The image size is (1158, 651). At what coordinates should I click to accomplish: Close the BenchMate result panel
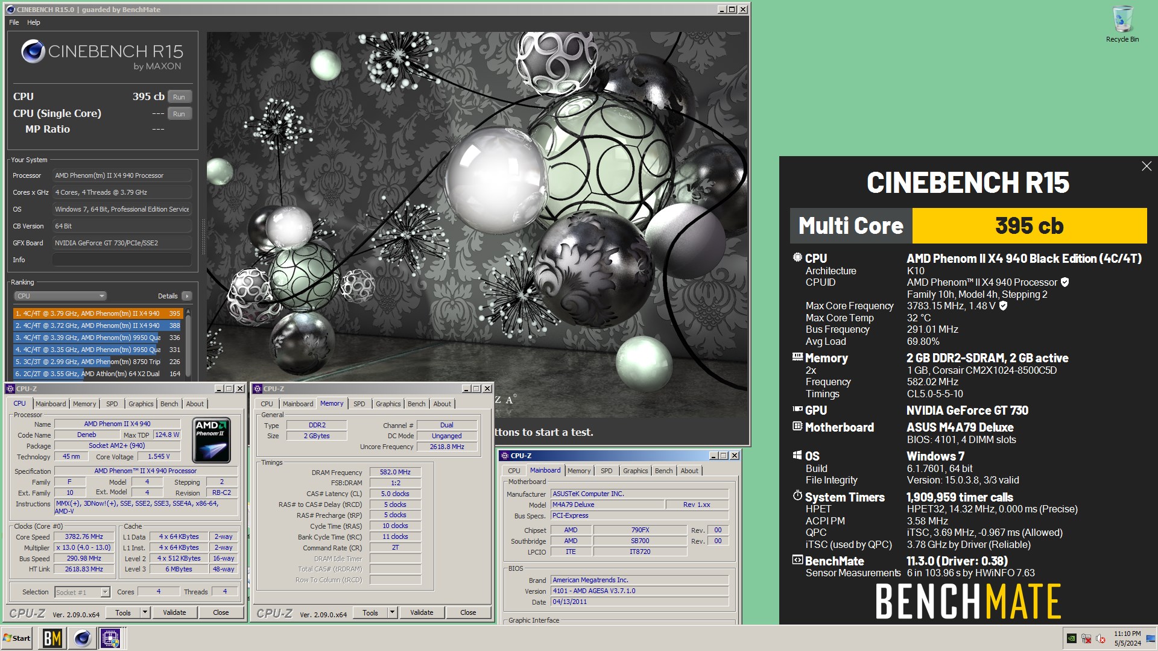pyautogui.click(x=1147, y=166)
